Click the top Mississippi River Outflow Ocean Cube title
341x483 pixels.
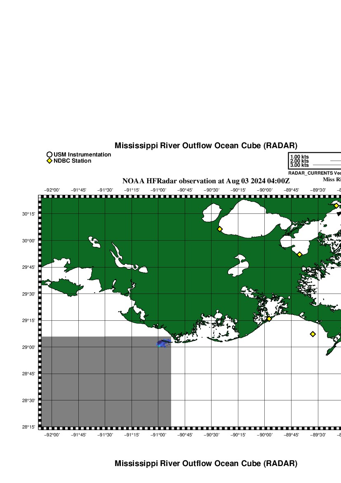[206, 146]
